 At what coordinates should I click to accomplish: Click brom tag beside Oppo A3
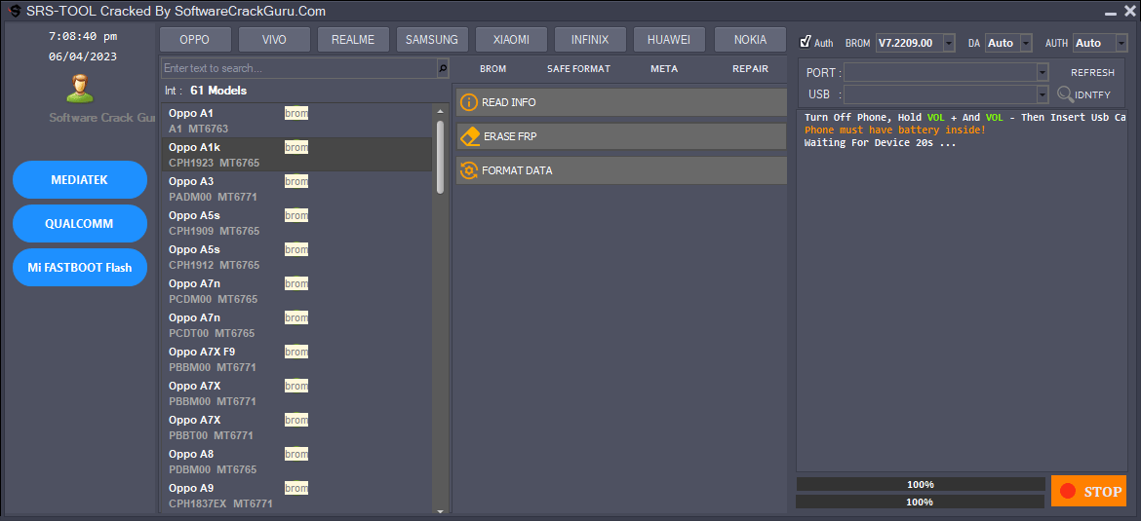point(296,182)
